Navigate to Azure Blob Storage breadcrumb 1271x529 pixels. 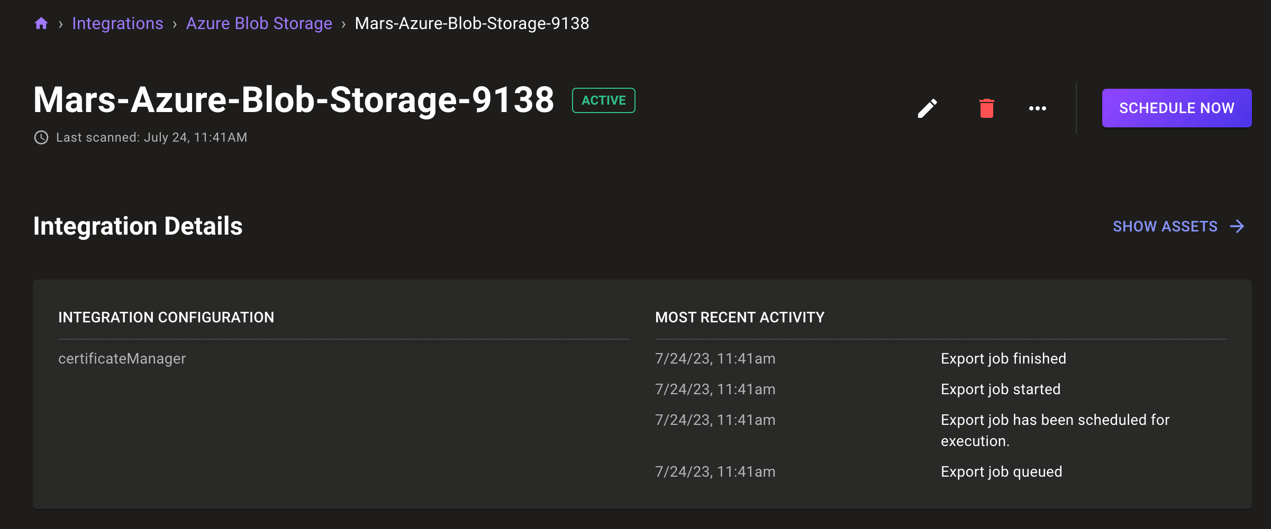pyautogui.click(x=259, y=23)
